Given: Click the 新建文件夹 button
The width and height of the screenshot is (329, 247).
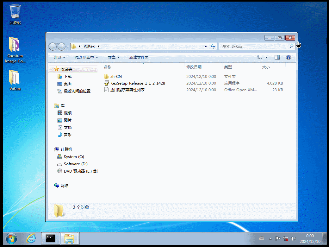Looking at the screenshot, I should click(139, 57).
